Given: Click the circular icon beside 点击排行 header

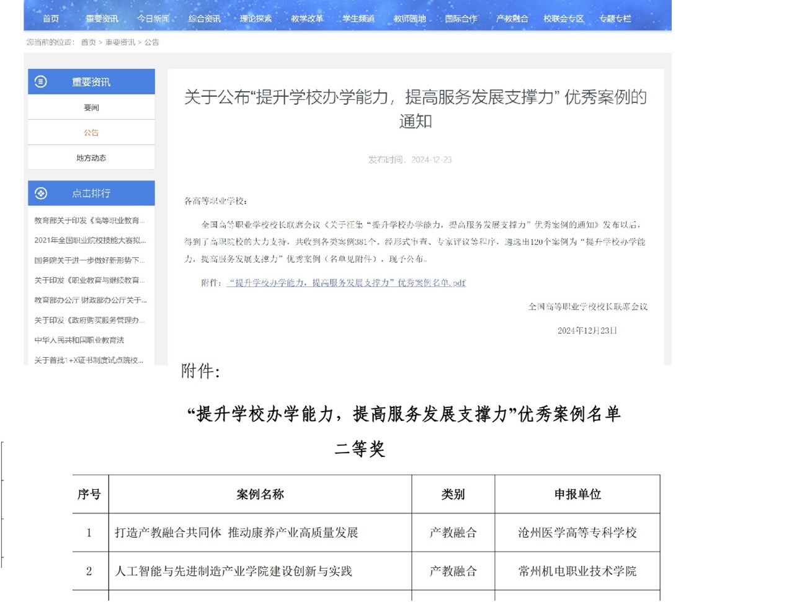Looking at the screenshot, I should coord(41,193).
